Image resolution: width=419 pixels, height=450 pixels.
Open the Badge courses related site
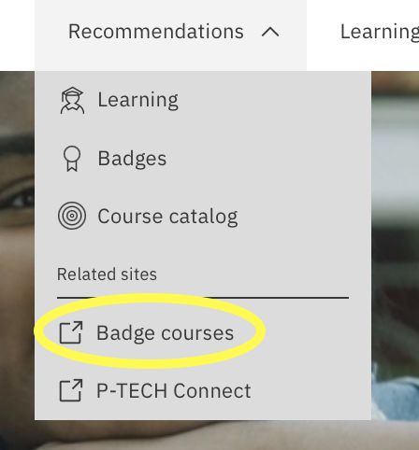165,333
